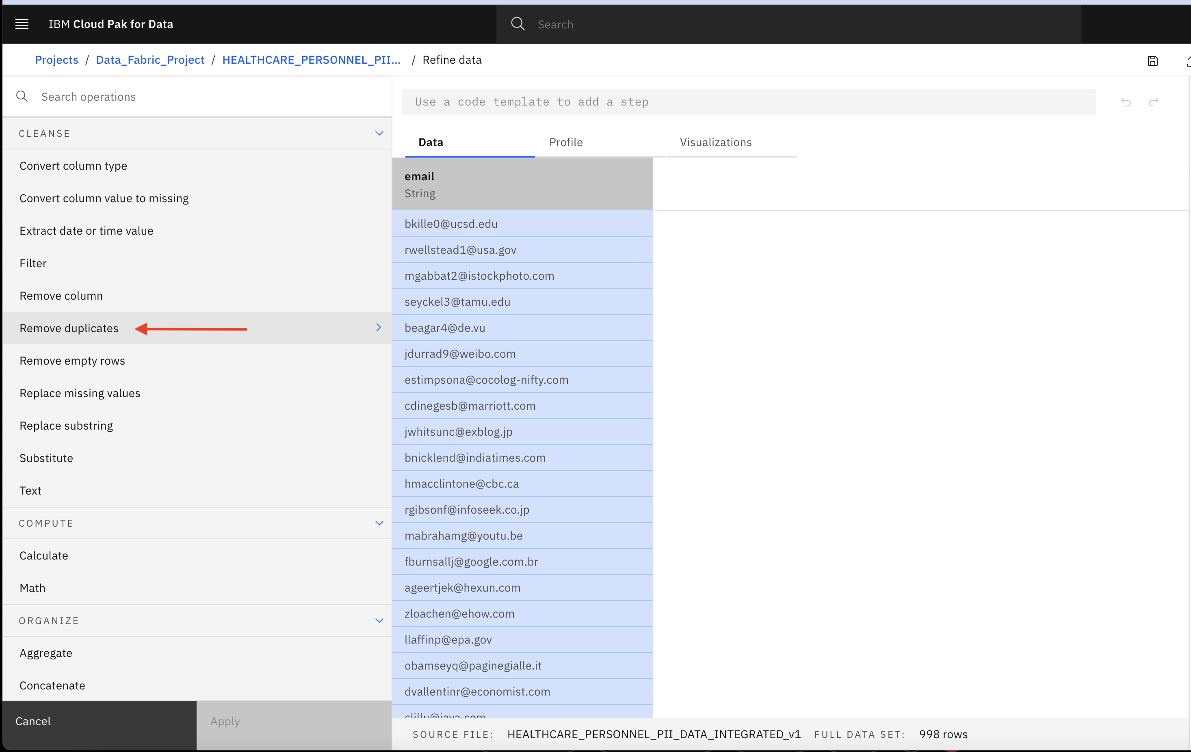Click cell bnicklend@indiatimes.com

(522, 458)
